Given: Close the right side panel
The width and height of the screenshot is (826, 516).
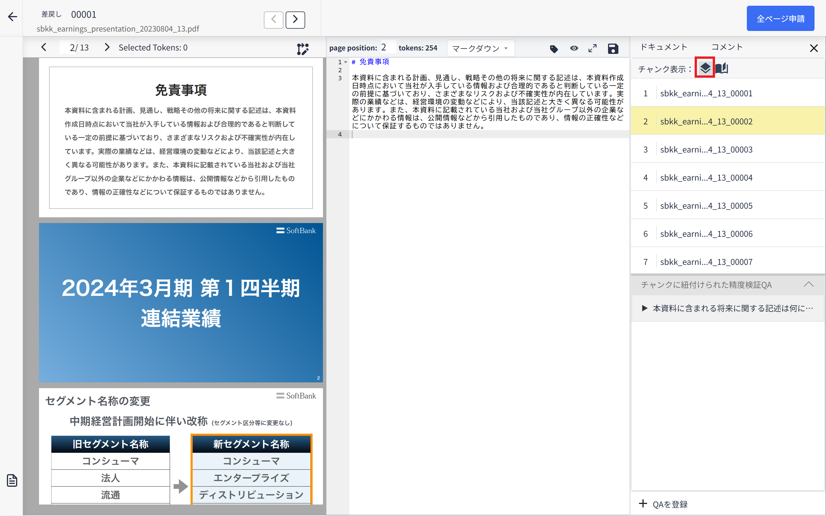Looking at the screenshot, I should coord(814,48).
